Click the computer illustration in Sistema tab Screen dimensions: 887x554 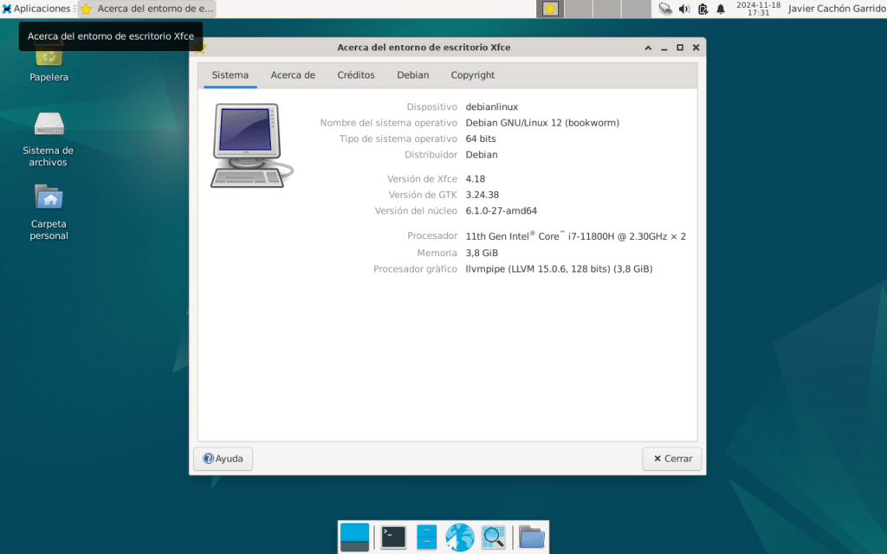pyautogui.click(x=252, y=145)
